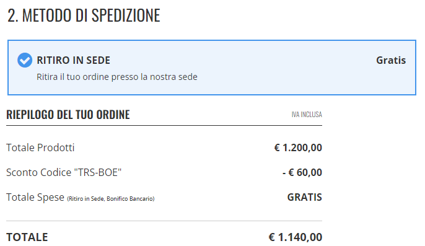
Task: Click the 'IVA INCLUSA' label
Action: [x=307, y=115]
